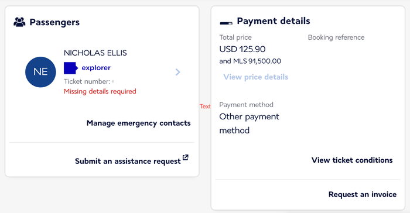The height and width of the screenshot is (213, 410).
Task: Click the explorer membership tier label
Action: [96, 68]
